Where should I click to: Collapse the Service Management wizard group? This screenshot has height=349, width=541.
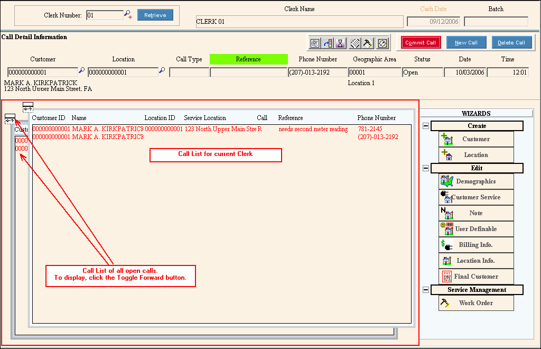click(x=426, y=290)
